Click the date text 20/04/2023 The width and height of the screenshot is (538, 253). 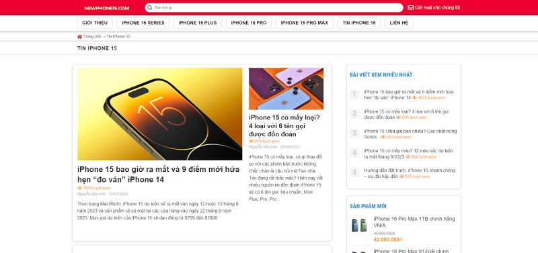[290, 147]
